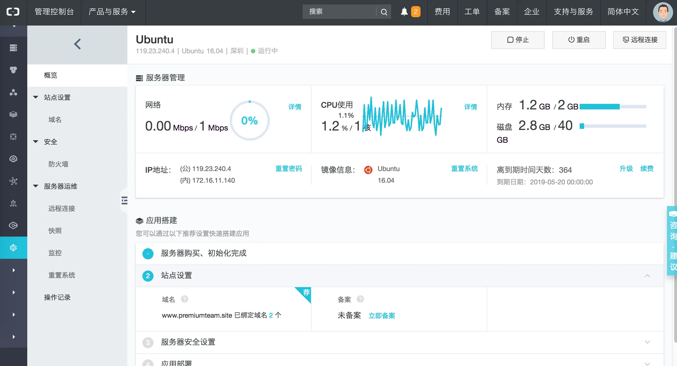677x366 pixels.
Task: Click the cloud console logo icon
Action: point(13,12)
